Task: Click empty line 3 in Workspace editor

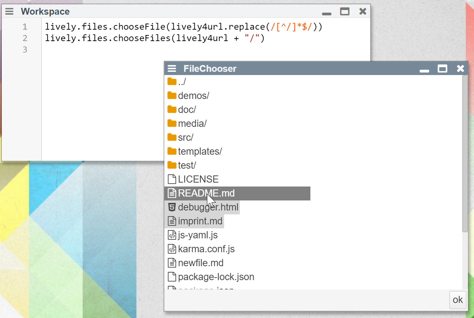Action: [143, 49]
